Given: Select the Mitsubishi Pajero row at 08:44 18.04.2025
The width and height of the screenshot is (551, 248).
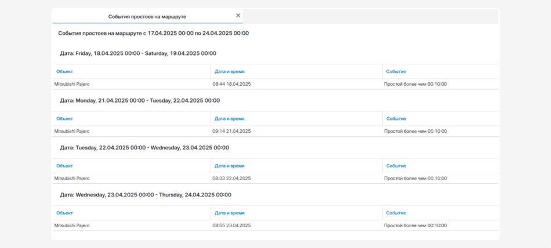Looking at the screenshot, I should (72, 84).
